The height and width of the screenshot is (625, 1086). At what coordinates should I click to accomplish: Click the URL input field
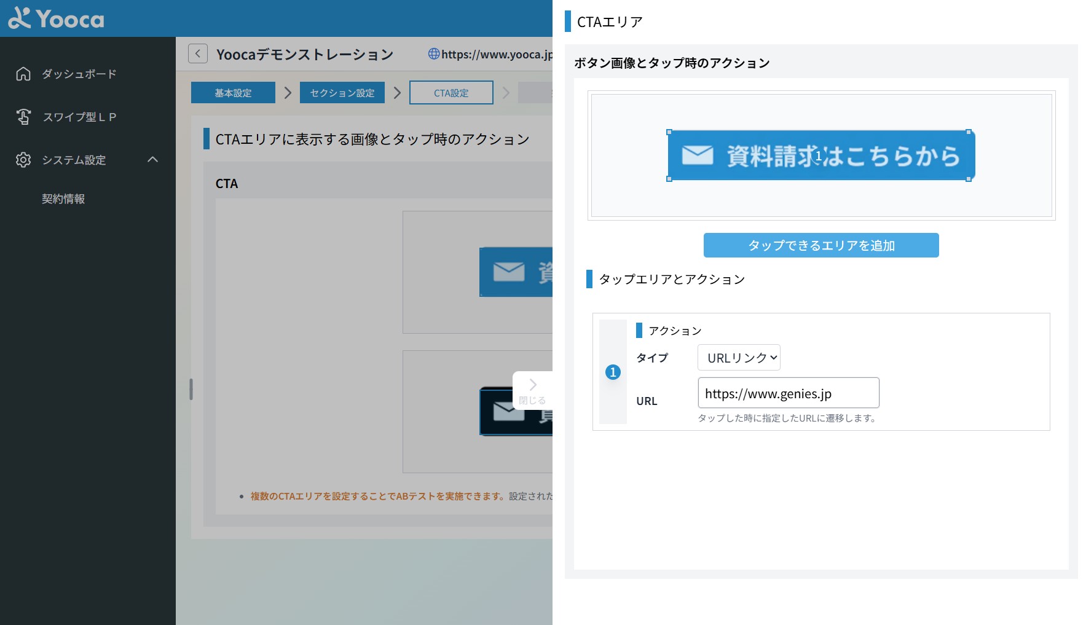point(788,393)
